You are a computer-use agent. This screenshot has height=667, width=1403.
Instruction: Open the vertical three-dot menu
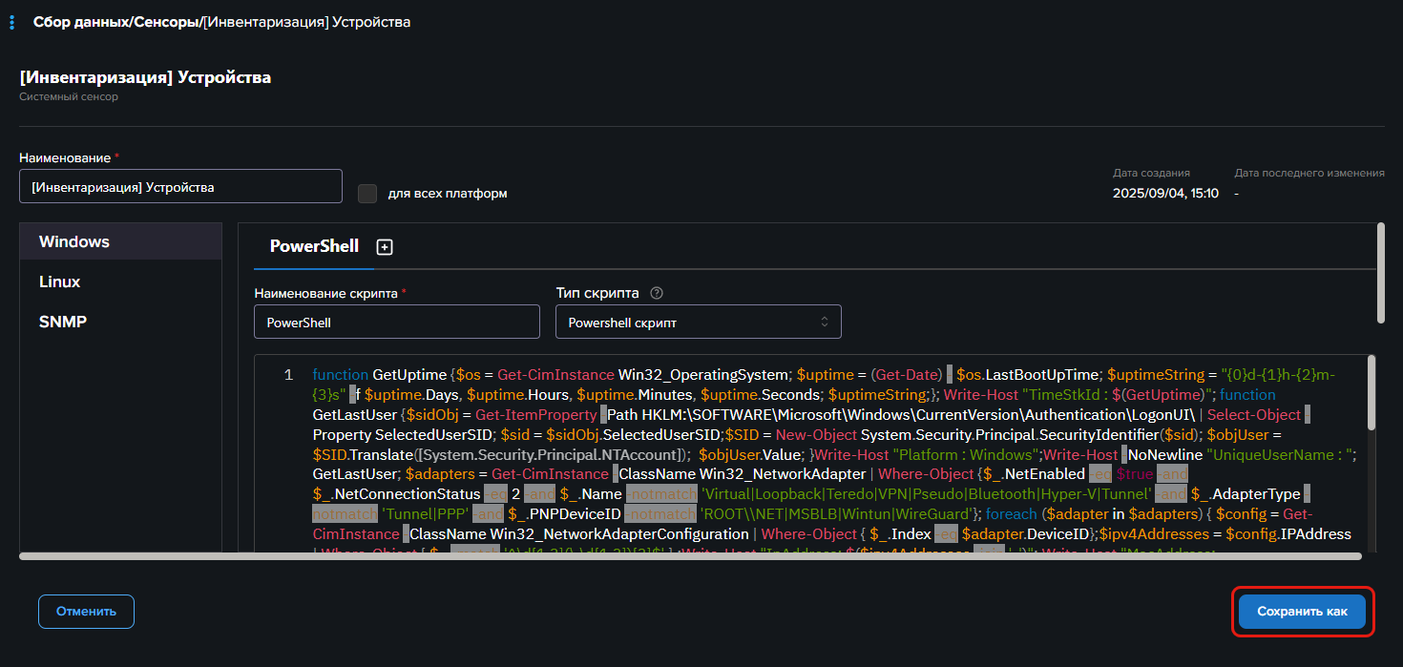click(x=11, y=22)
